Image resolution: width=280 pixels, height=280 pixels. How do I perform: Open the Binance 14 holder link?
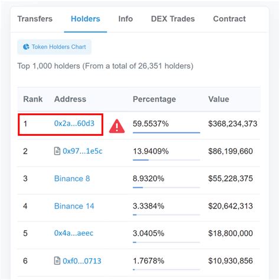(74, 206)
